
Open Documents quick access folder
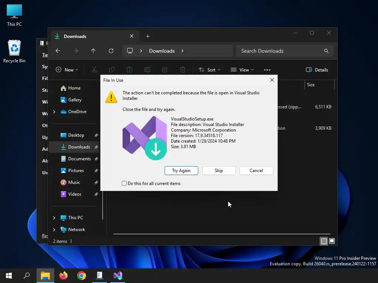[x=79, y=159]
